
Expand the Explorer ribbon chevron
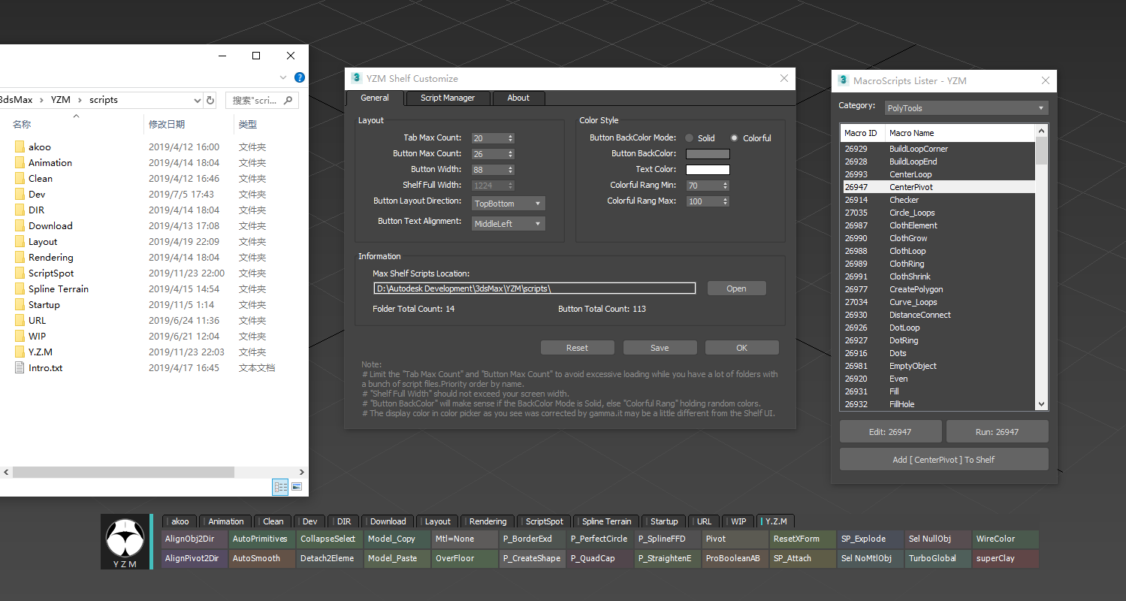(283, 77)
